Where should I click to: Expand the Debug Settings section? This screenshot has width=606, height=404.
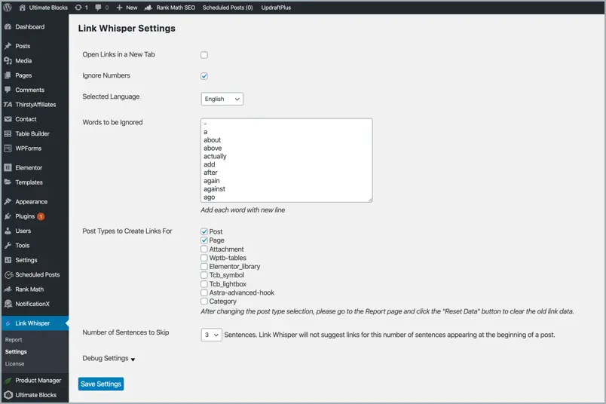click(x=109, y=358)
